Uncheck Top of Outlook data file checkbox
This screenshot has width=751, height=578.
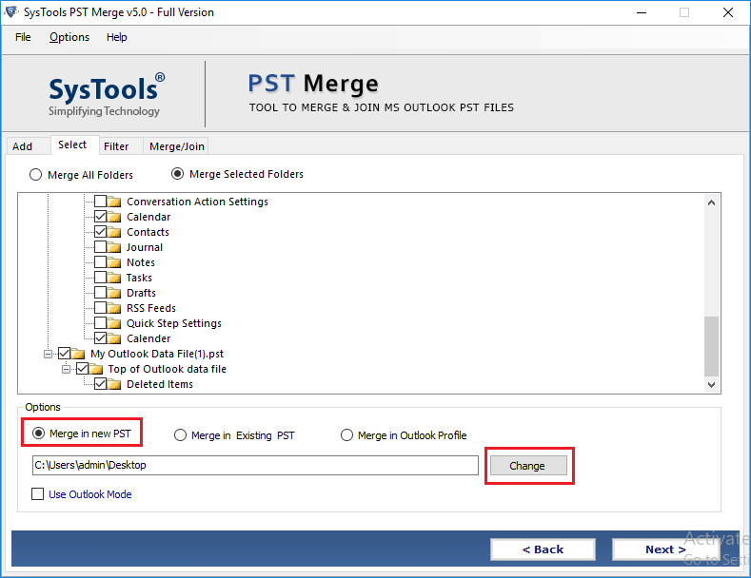click(82, 369)
